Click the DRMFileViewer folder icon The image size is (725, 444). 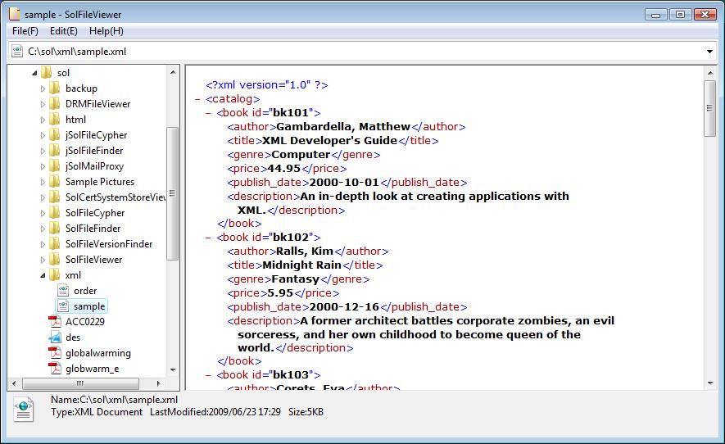coord(55,103)
